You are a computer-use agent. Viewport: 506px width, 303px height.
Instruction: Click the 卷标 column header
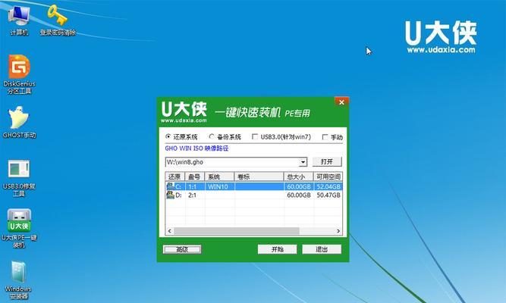pyautogui.click(x=259, y=176)
